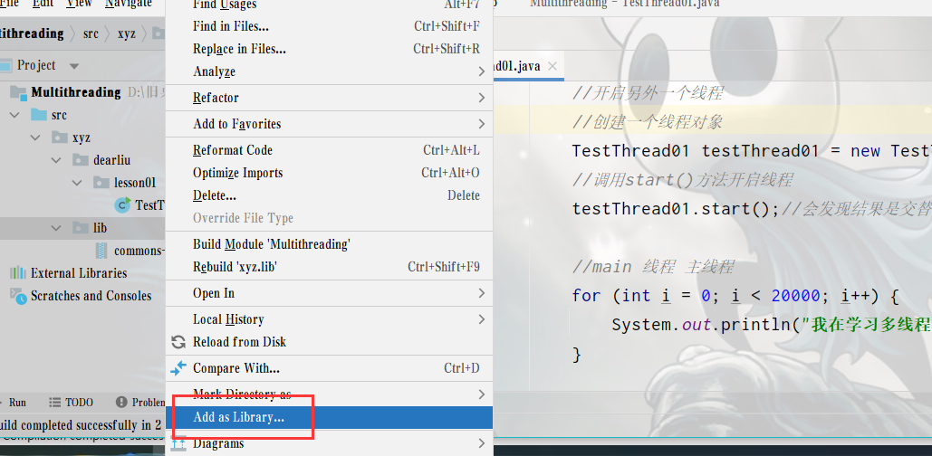The height and width of the screenshot is (456, 932).
Task: Click the Compare With arrows icon
Action: pyautogui.click(x=178, y=368)
